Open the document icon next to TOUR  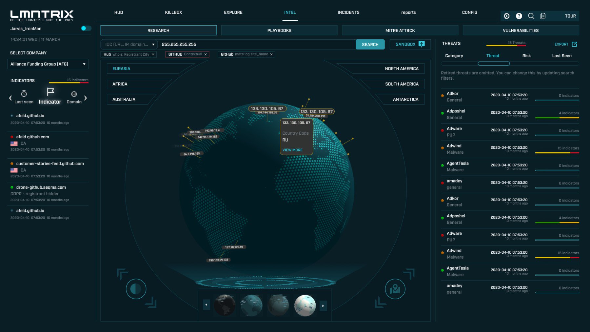(x=543, y=16)
